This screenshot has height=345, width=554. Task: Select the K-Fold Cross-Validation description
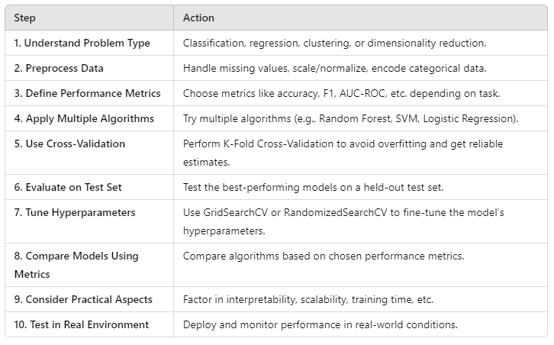point(343,153)
